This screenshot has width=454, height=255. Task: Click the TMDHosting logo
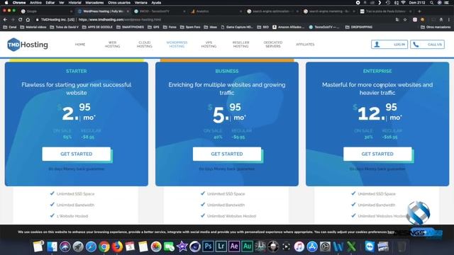point(28,45)
